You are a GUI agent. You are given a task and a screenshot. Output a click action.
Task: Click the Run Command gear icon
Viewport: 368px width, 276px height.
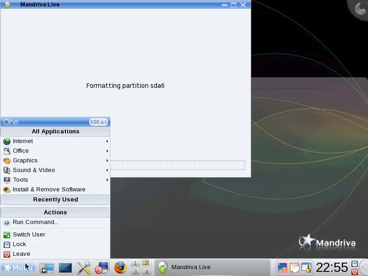pos(7,223)
